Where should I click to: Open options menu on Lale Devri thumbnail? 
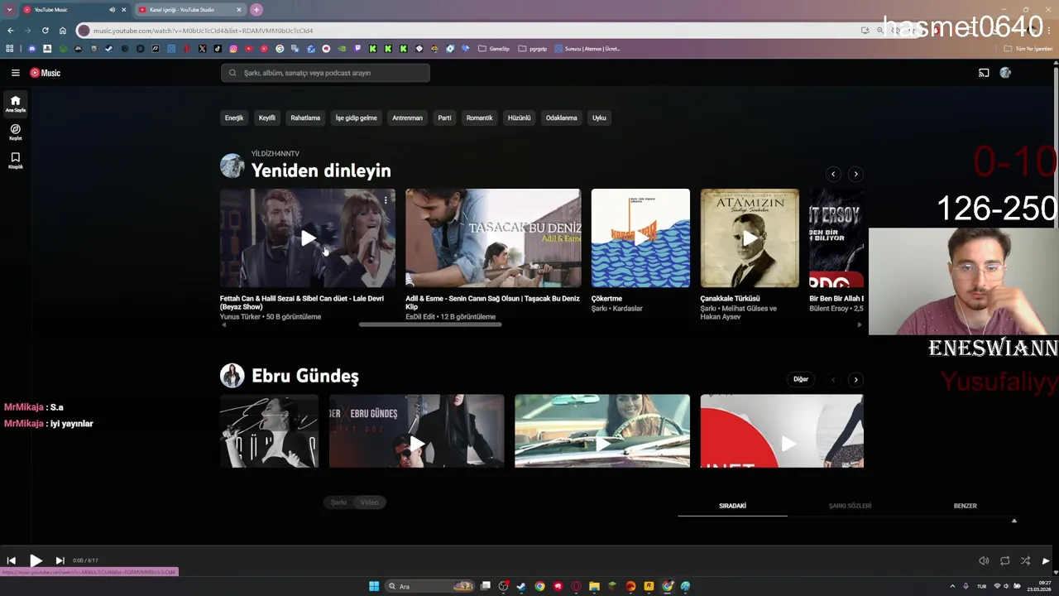coord(386,199)
